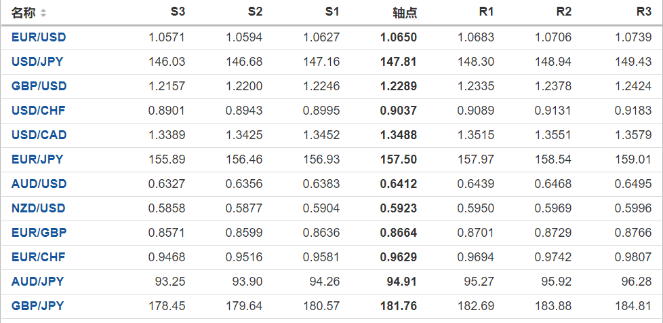Select the AUD/JPY pair link
Screen dimensions: 663x323
pos(37,282)
